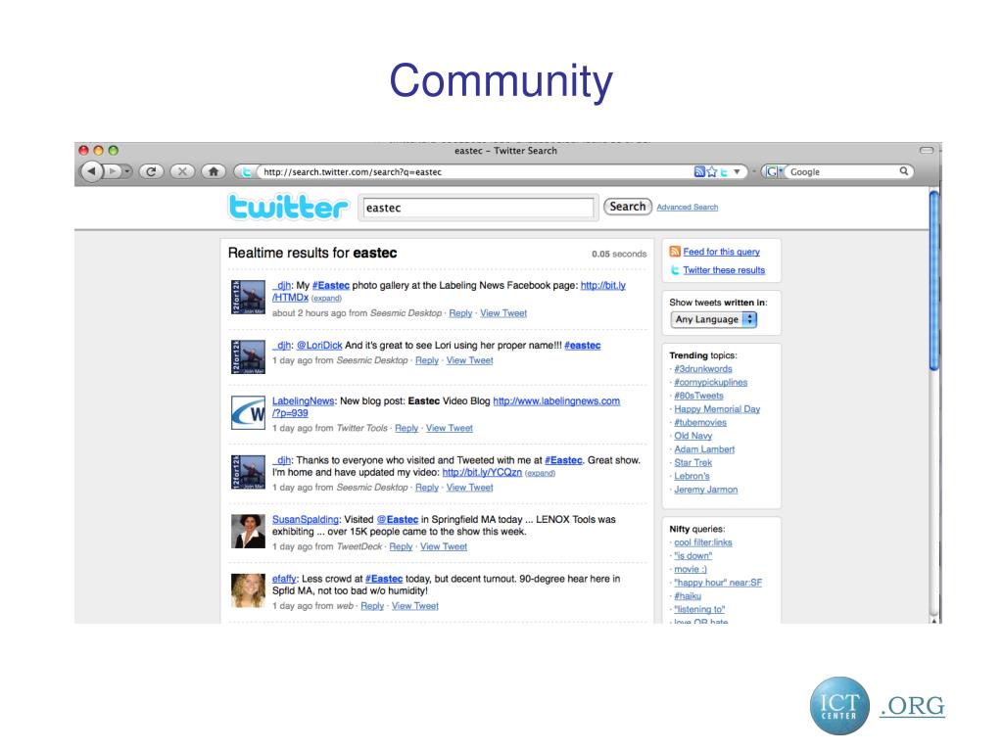Open trending topic Happy Memorial Day
The height and width of the screenshot is (752, 1003).
(x=717, y=409)
